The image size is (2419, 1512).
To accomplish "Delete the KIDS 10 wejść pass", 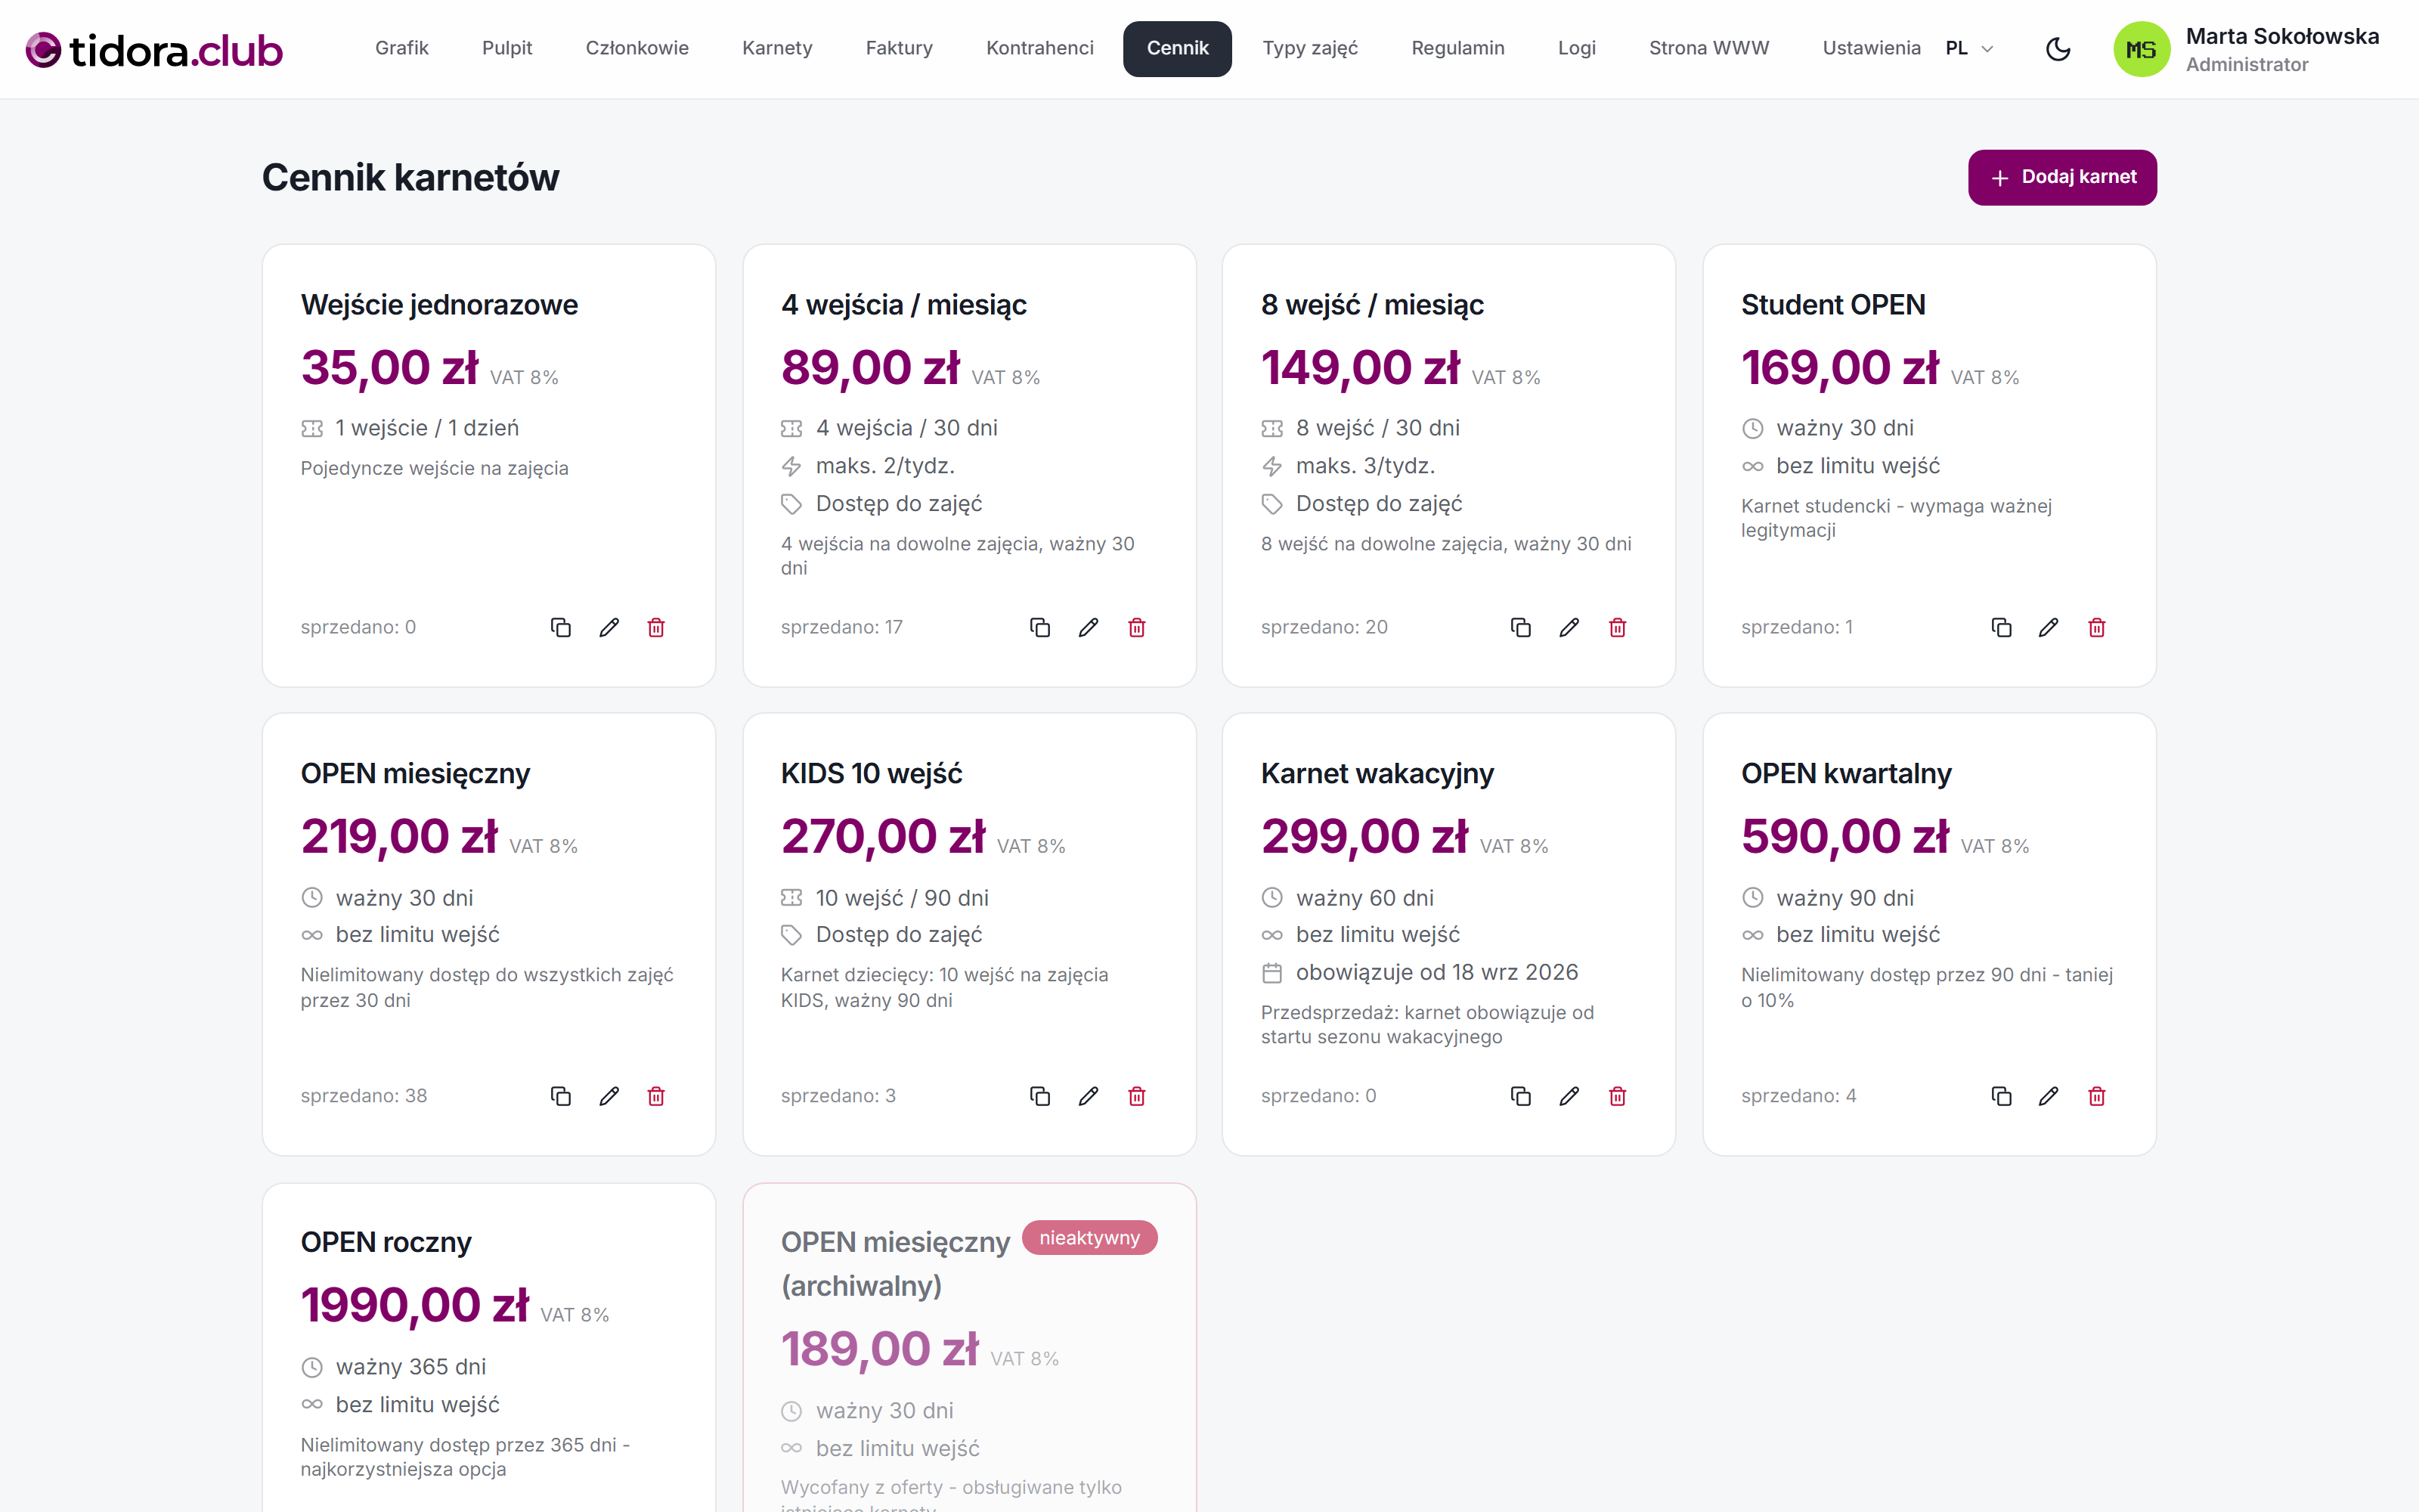I will click(x=1136, y=1096).
